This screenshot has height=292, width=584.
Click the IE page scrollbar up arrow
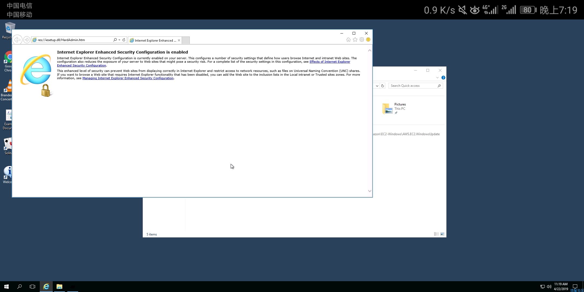pyautogui.click(x=370, y=51)
